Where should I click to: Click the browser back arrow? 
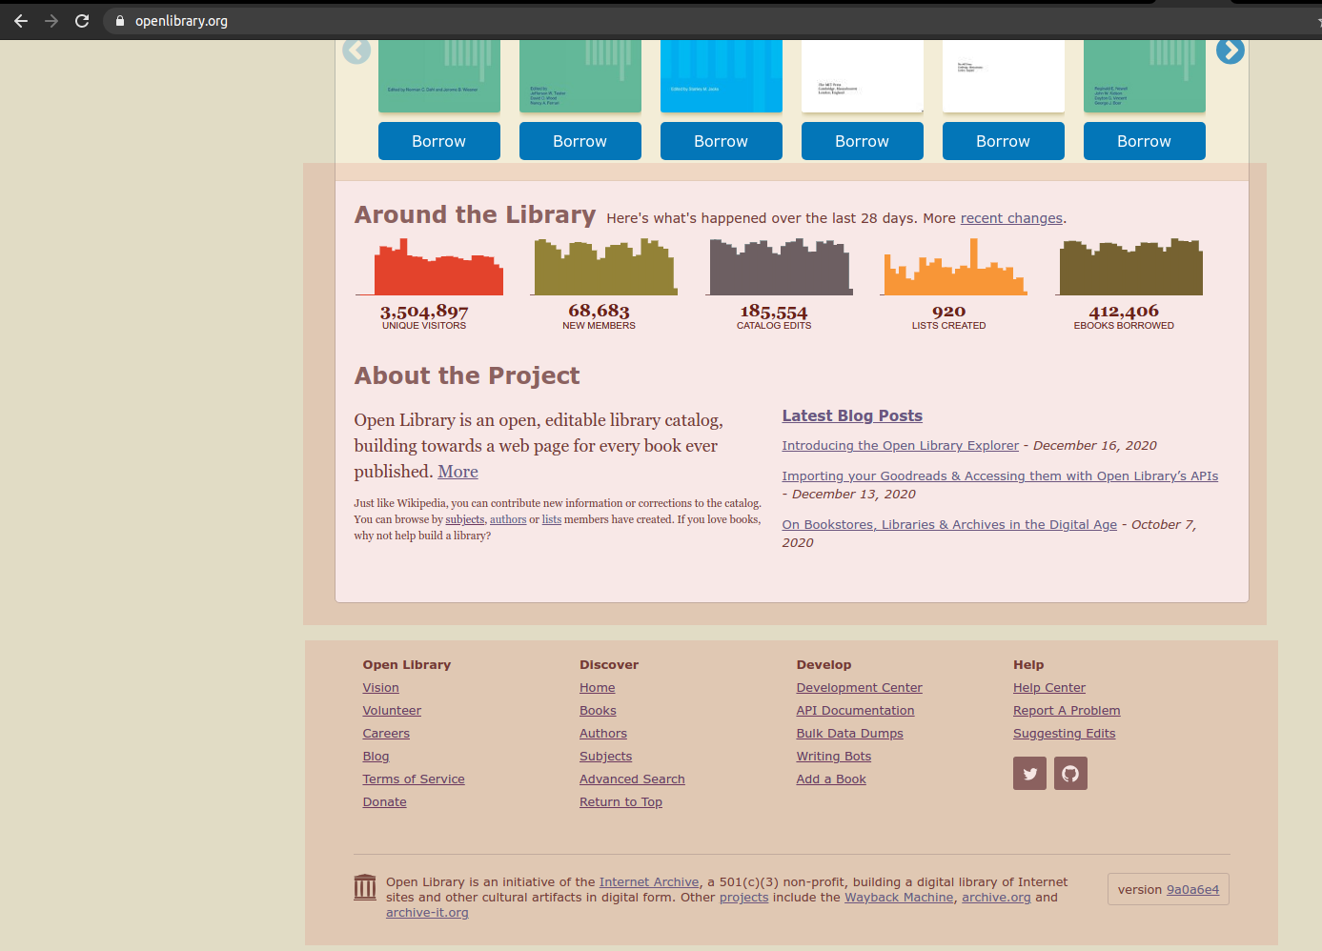[20, 19]
